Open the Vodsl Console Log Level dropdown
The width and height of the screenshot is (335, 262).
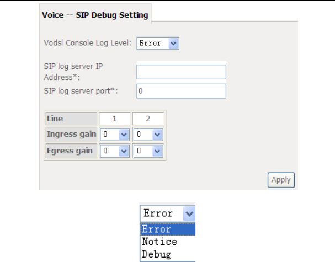tap(158, 43)
